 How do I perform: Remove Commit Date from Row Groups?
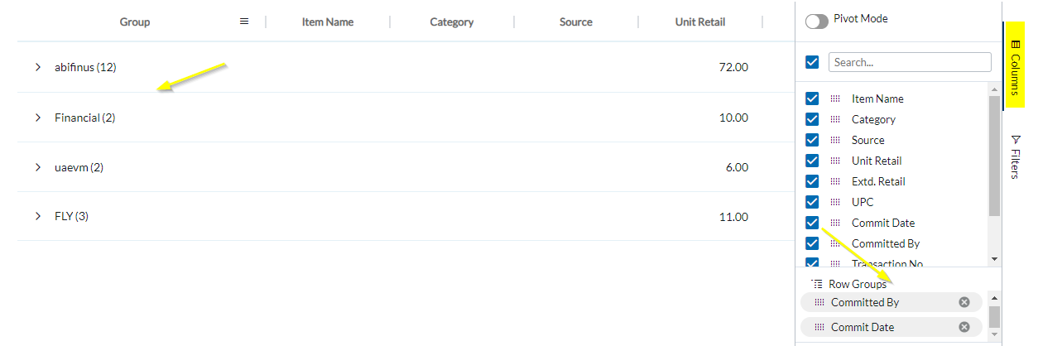click(964, 327)
